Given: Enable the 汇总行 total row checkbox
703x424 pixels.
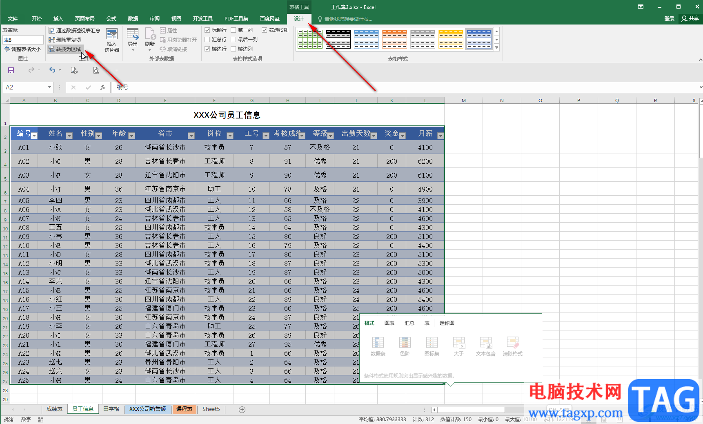Looking at the screenshot, I should 207,40.
